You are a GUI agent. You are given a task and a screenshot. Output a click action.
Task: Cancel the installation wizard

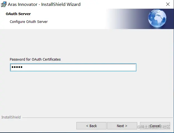pos(155,126)
